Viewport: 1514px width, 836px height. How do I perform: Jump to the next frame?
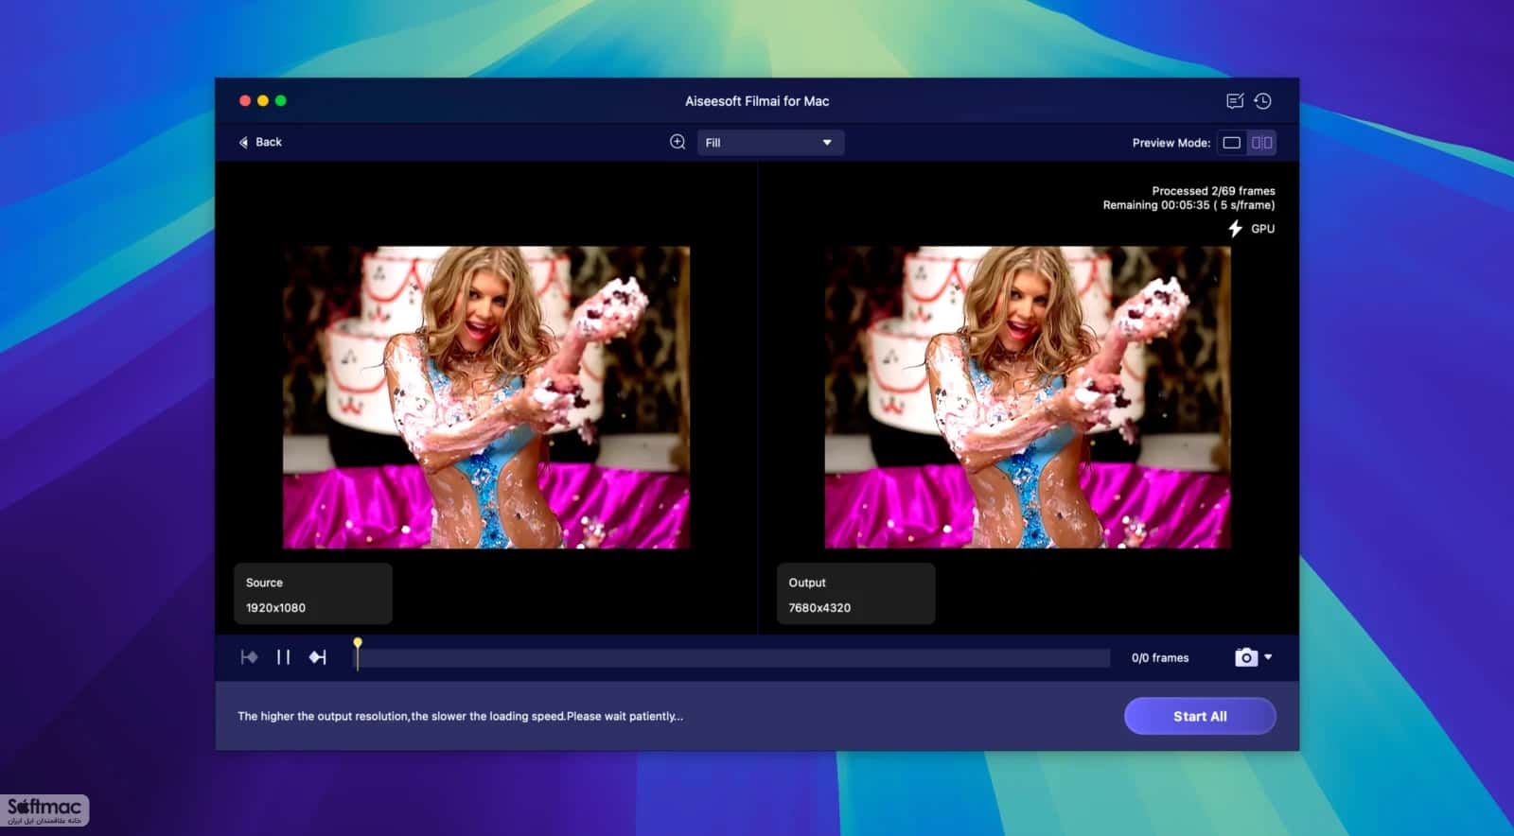coord(318,657)
